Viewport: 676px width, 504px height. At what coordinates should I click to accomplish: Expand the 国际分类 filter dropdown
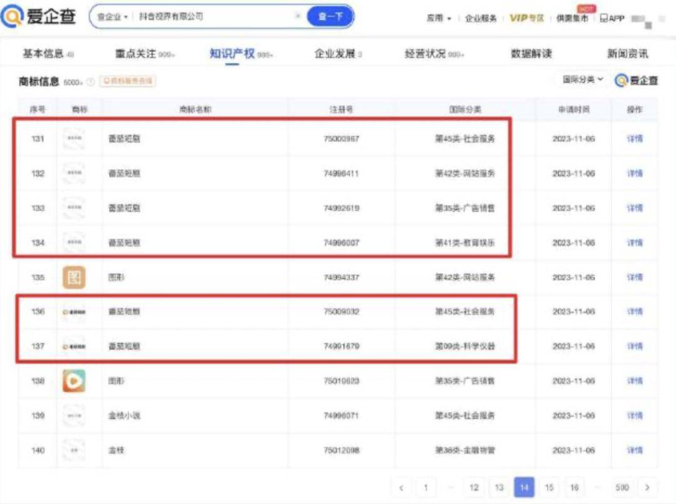583,80
